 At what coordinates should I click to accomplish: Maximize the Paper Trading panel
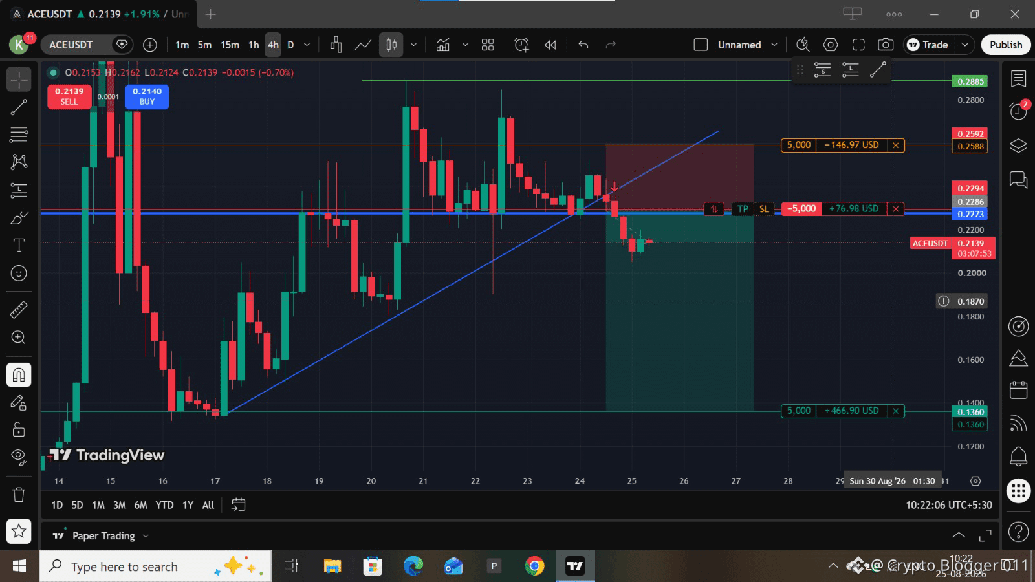(x=985, y=535)
